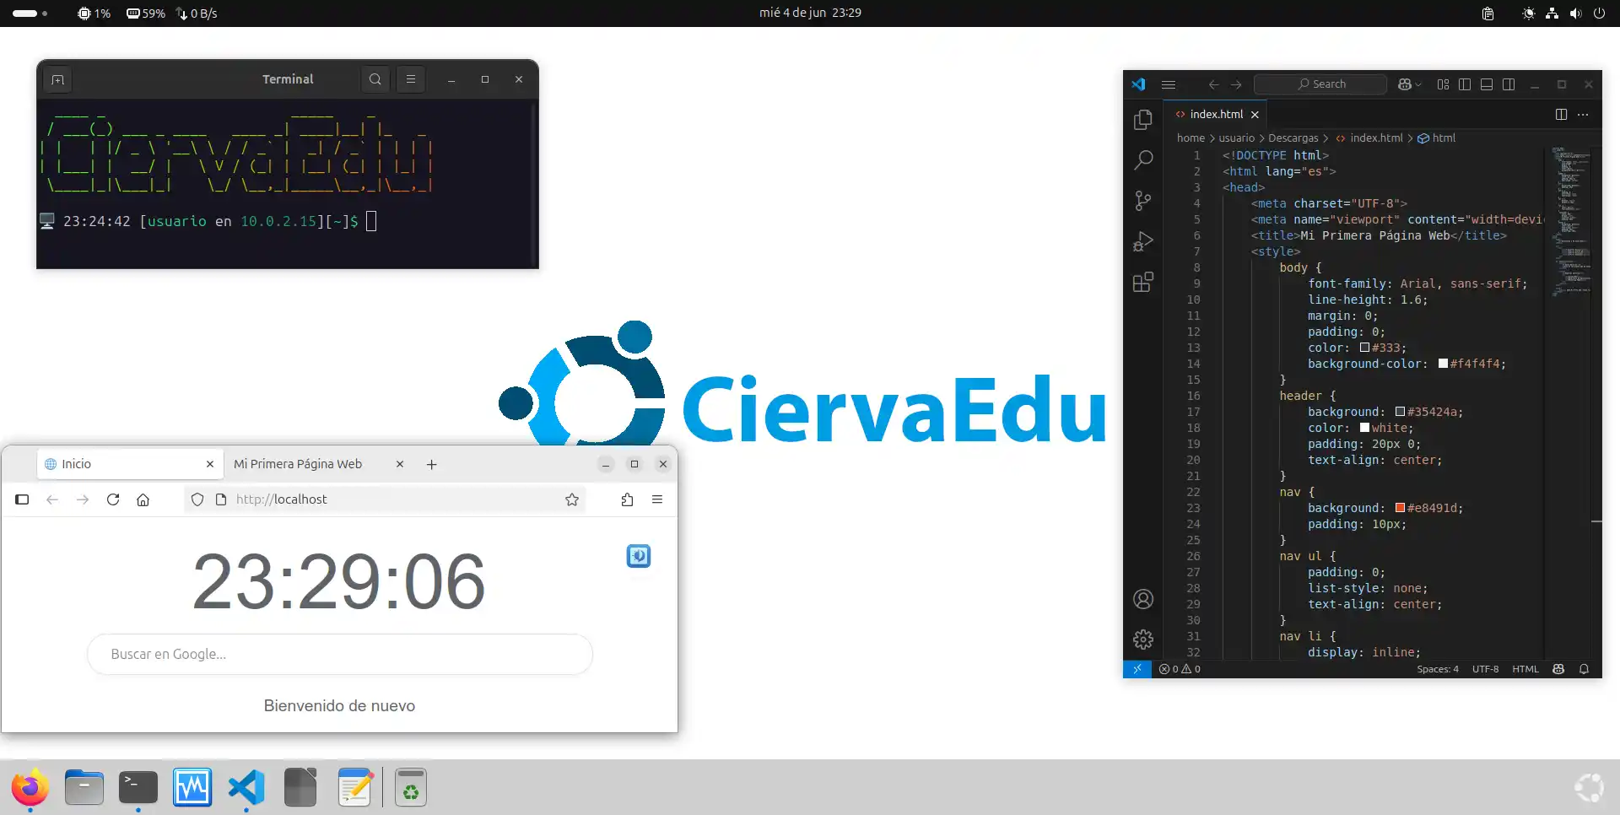
Task: Open editor more actions ellipsis menu
Action: pyautogui.click(x=1583, y=114)
